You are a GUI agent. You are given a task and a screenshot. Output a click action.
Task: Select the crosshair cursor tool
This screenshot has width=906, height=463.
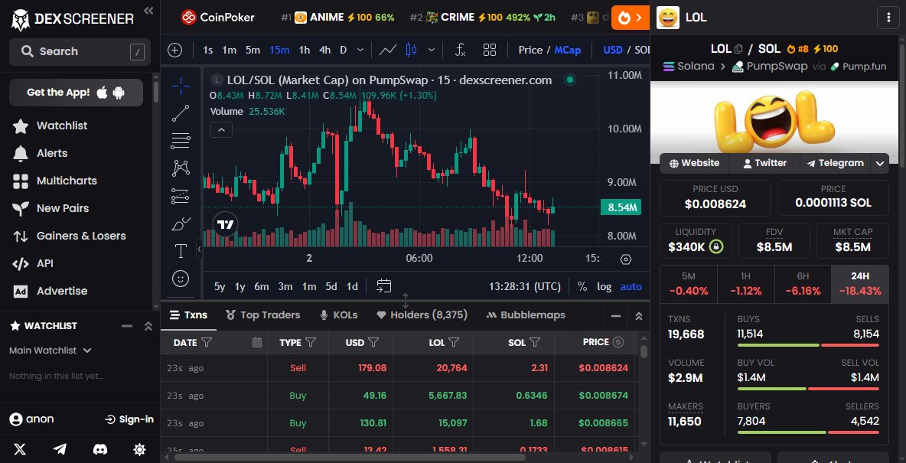pos(181,86)
